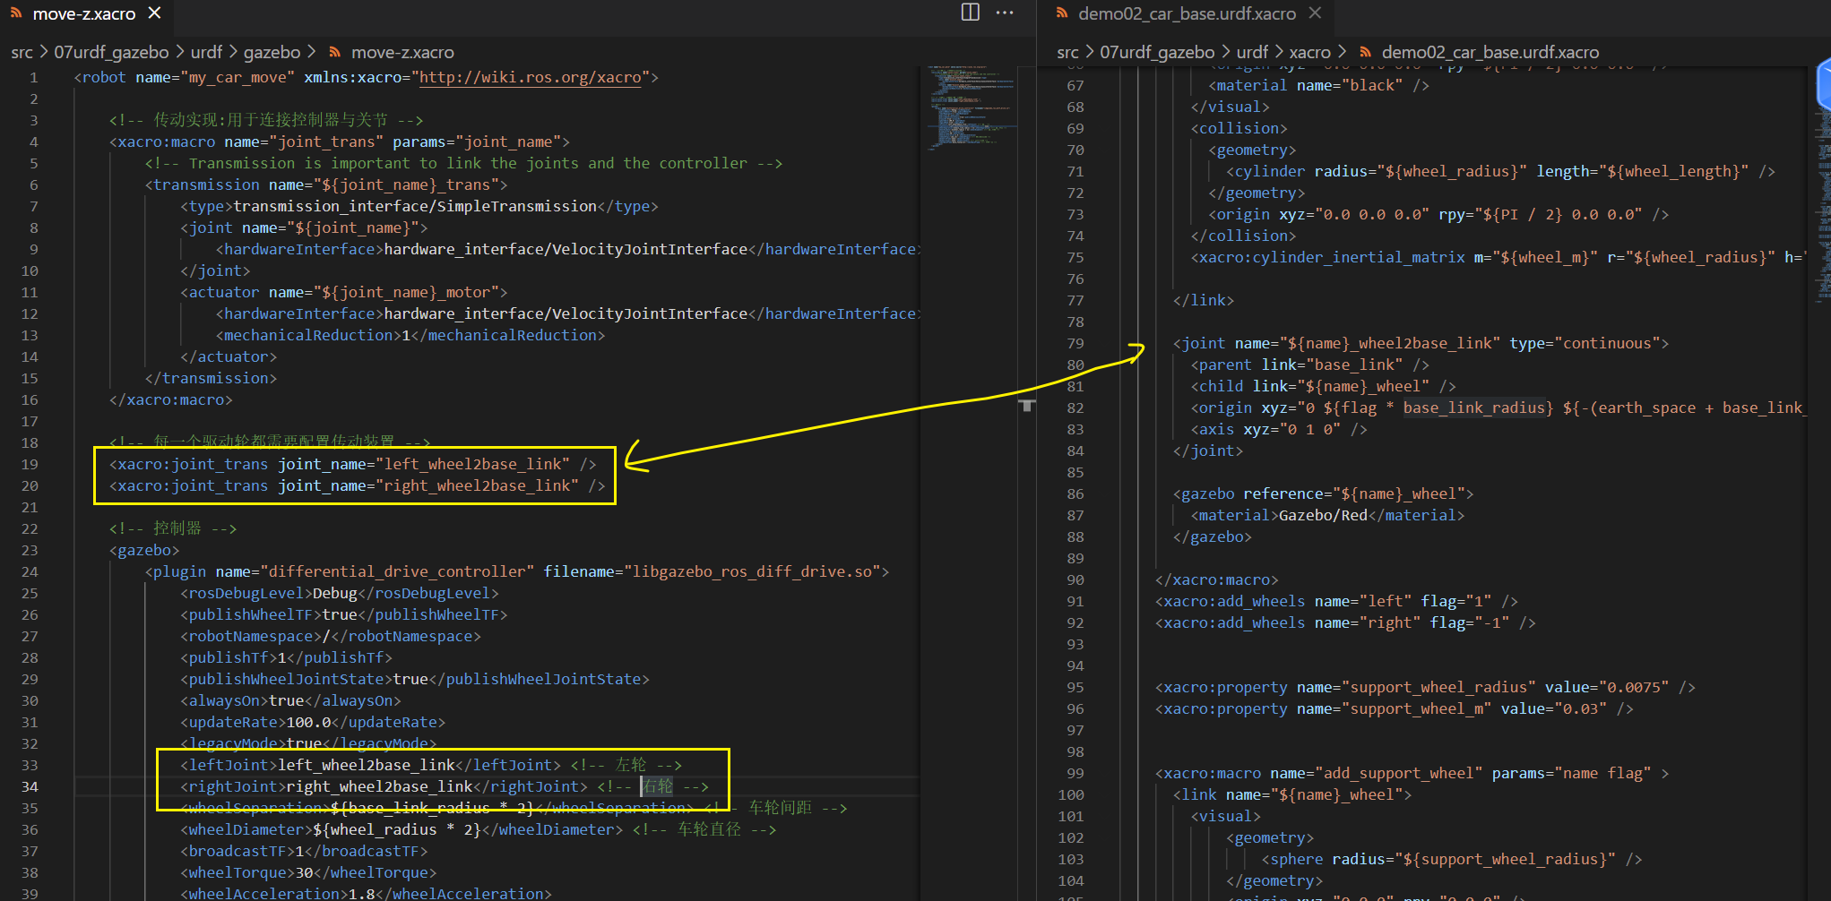Place cursor on 'transmission_interface/SimpleTransmission' text
Screen dimensions: 1831x901
tap(415, 206)
